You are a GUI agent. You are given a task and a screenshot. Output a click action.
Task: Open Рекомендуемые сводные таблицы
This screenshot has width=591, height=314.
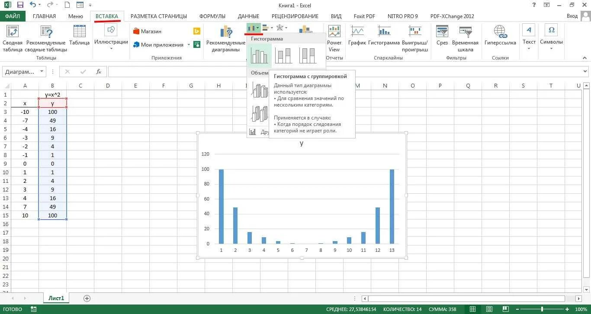pos(46,38)
